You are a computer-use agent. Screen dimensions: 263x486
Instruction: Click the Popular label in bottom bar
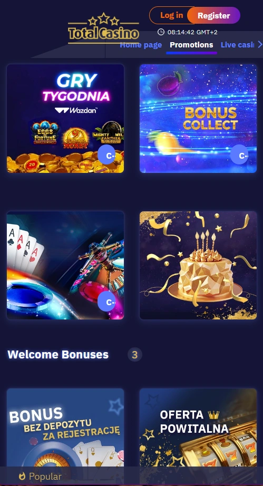point(45,477)
